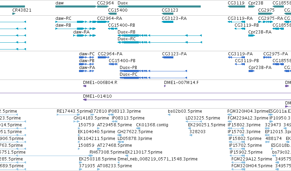Image resolution: width=291 pixels, height=171 pixels.
Task: Click the CG15400-RB transcript label
Action: (x=121, y=25)
